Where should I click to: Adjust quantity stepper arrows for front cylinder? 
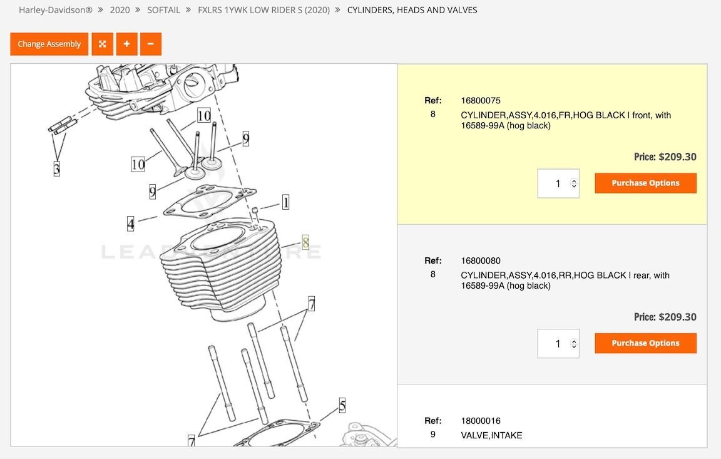click(x=573, y=183)
